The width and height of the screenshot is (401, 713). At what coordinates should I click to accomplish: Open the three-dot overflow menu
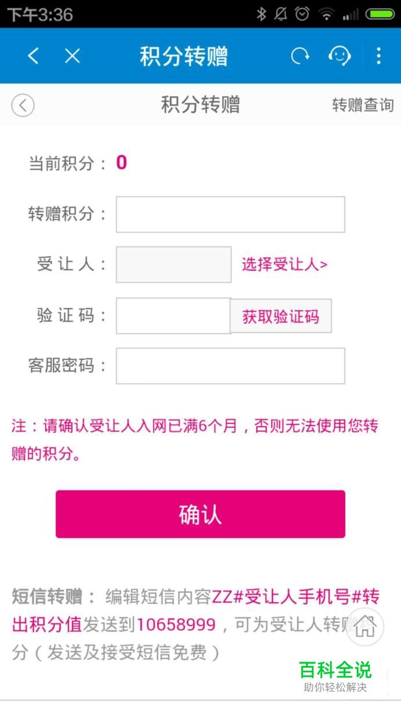pyautogui.click(x=378, y=56)
